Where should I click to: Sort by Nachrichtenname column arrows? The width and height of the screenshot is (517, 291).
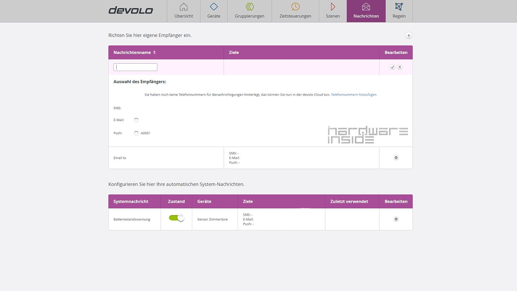154,53
